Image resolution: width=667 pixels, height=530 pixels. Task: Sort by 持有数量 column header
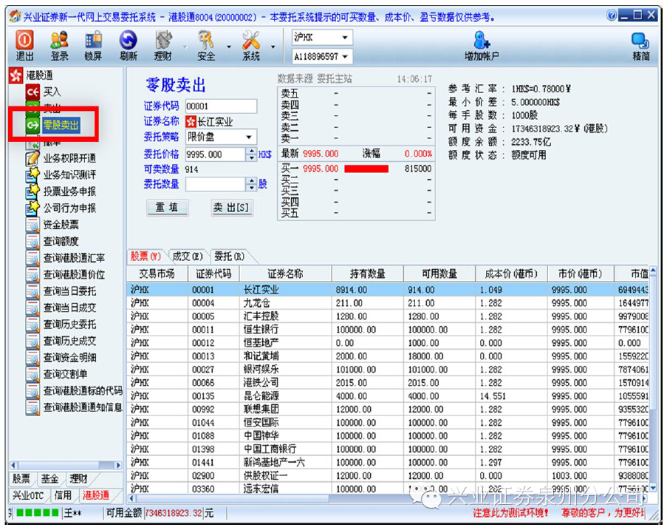[x=368, y=274]
